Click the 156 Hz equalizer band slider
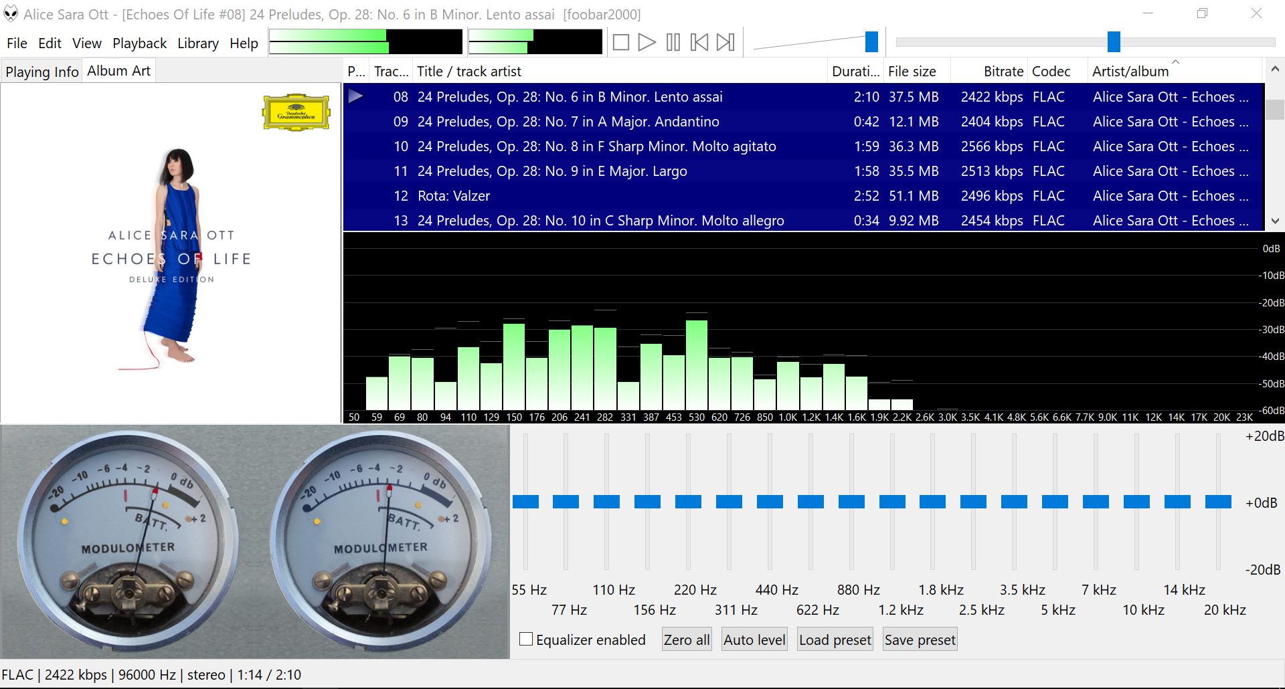The width and height of the screenshot is (1285, 689). pos(648,502)
